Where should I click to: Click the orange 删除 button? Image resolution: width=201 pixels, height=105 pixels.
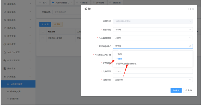point(57,24)
